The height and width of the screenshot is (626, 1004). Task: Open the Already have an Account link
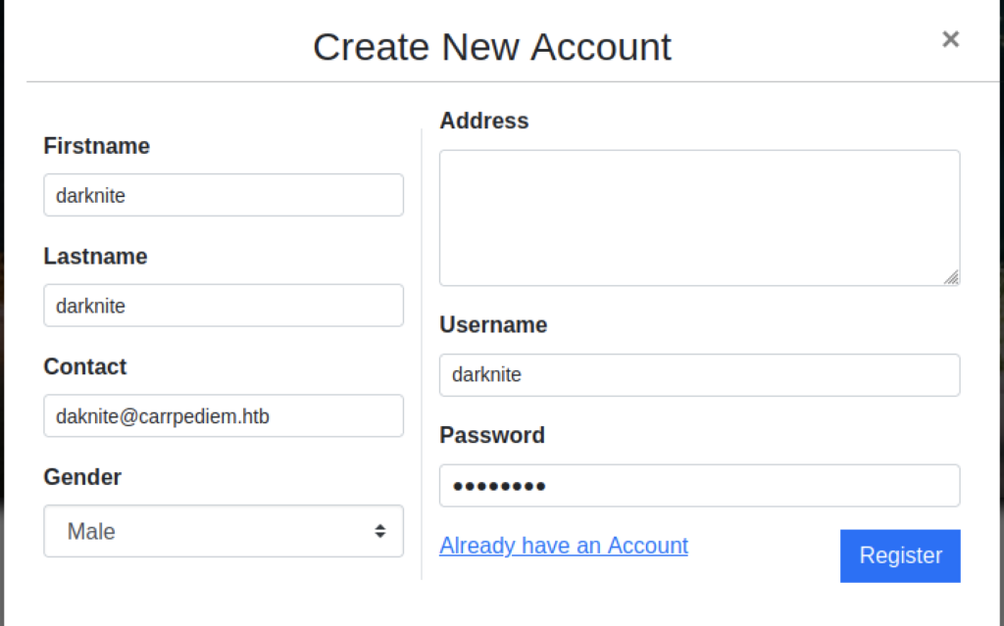click(x=564, y=546)
